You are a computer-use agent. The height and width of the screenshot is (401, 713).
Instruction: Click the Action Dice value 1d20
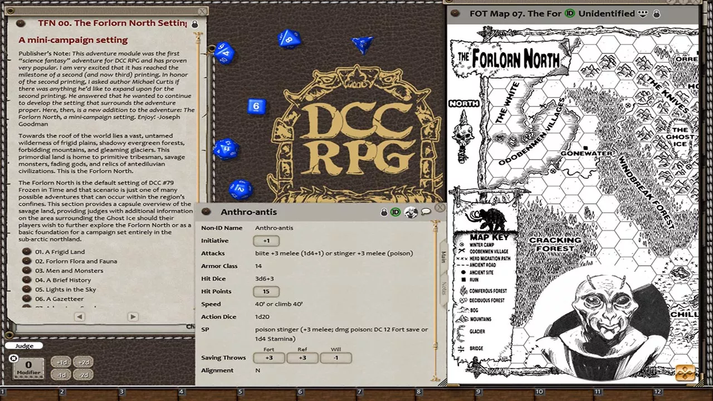coord(262,317)
